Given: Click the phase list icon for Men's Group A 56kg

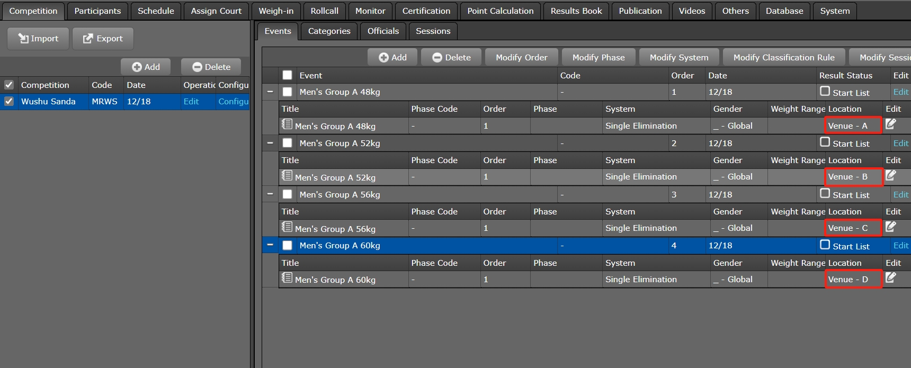Looking at the screenshot, I should coord(287,227).
